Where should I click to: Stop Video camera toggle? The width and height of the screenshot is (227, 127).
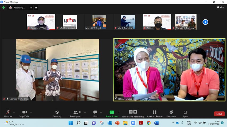point(25,114)
